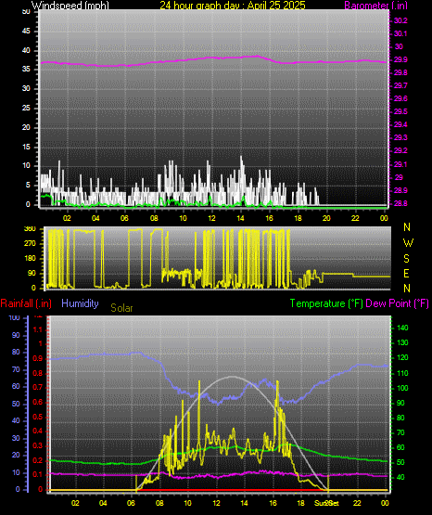This screenshot has width=432, height=515.
Task: Click the Barometer (.in) axis title
Action: [x=375, y=5]
